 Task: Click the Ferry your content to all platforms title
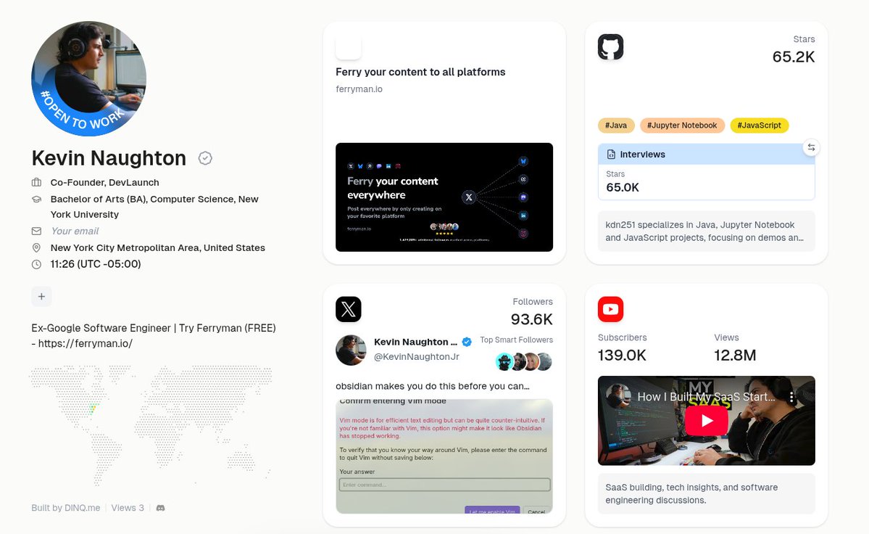tap(420, 72)
